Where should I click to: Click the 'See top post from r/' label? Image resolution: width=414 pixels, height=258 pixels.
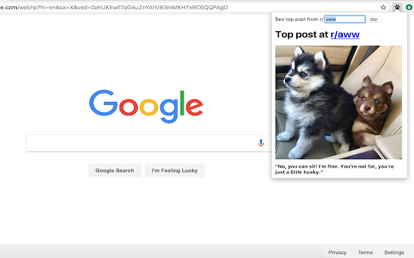click(x=299, y=19)
